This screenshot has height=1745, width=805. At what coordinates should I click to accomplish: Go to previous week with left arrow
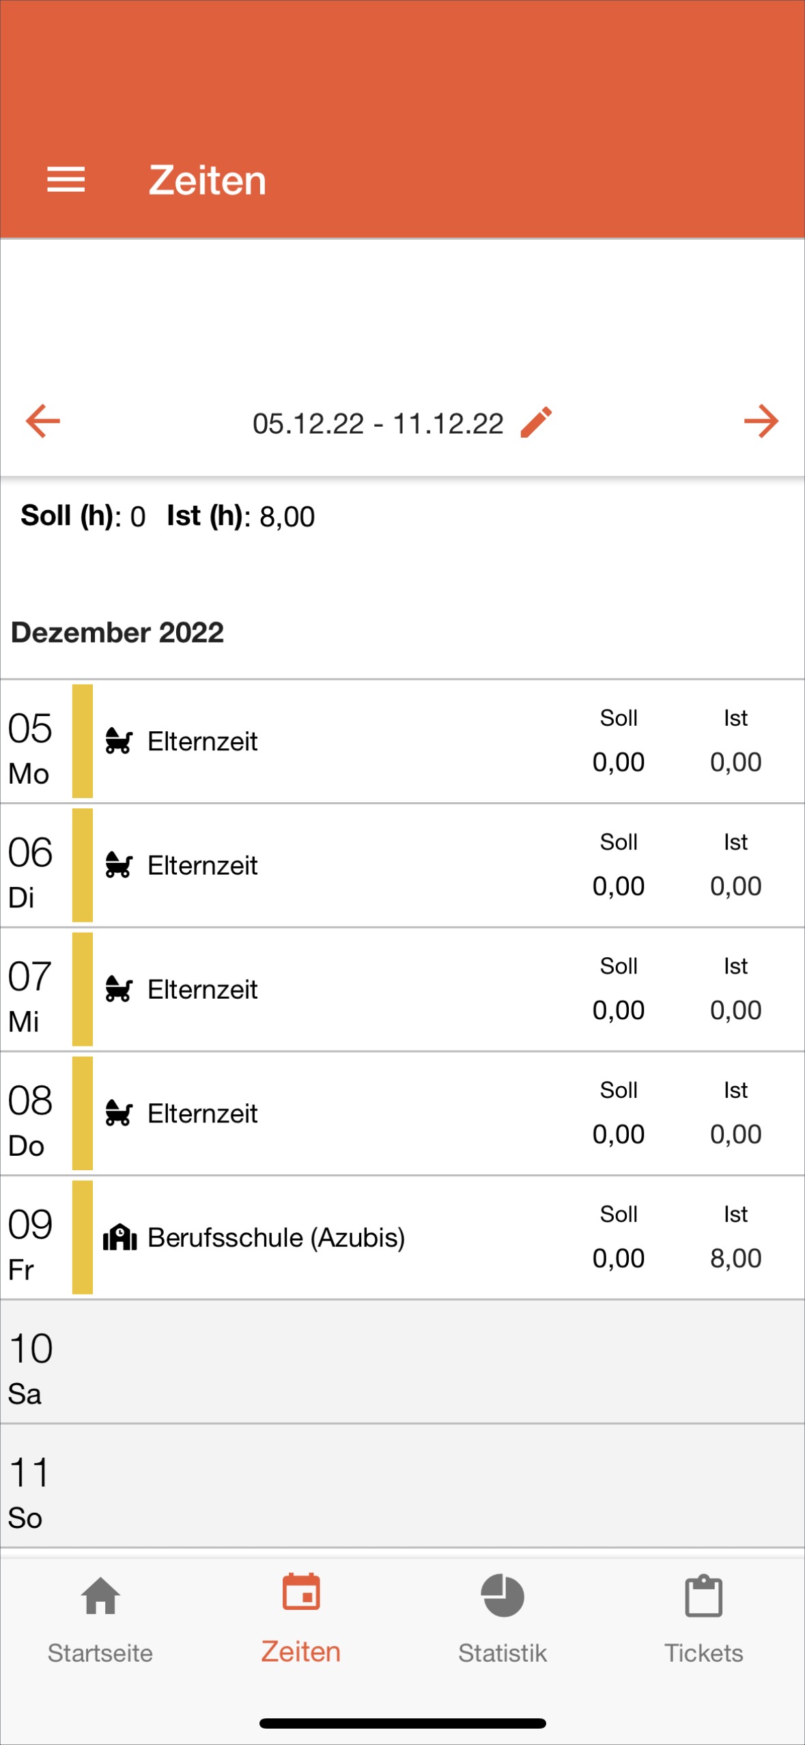tap(43, 421)
